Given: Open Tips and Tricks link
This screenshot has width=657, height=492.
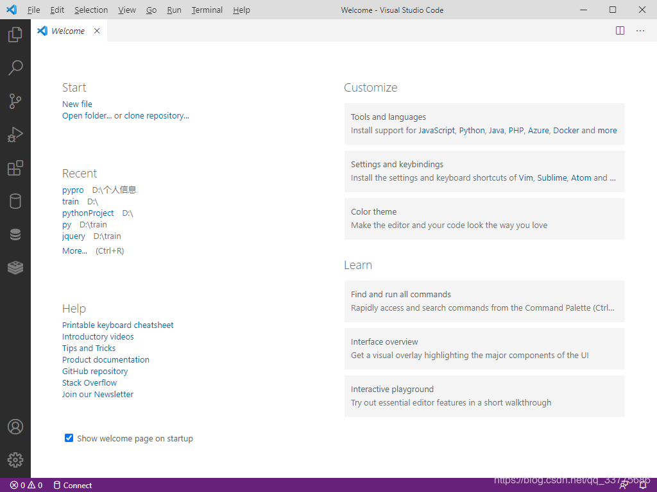Looking at the screenshot, I should (x=89, y=348).
